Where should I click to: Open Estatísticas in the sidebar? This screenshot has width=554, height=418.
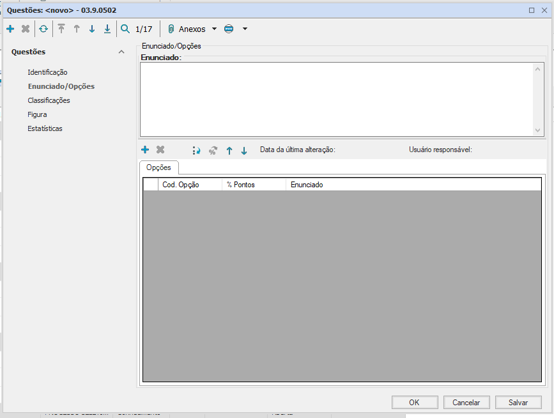point(45,128)
